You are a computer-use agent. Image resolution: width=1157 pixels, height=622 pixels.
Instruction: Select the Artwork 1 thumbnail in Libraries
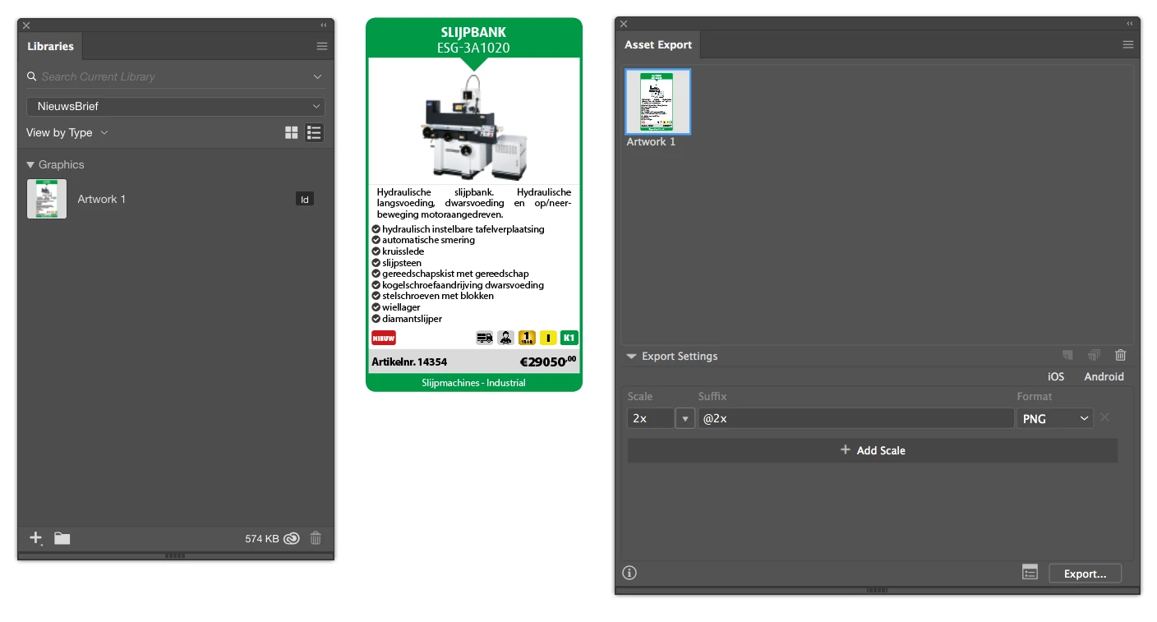(x=47, y=199)
